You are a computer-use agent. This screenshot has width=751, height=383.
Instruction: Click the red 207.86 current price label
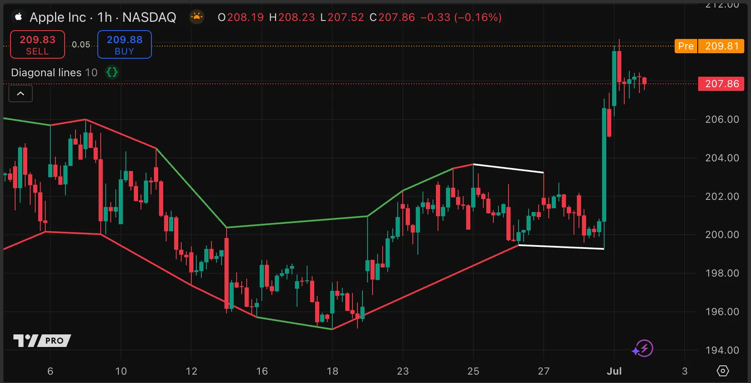[721, 84]
